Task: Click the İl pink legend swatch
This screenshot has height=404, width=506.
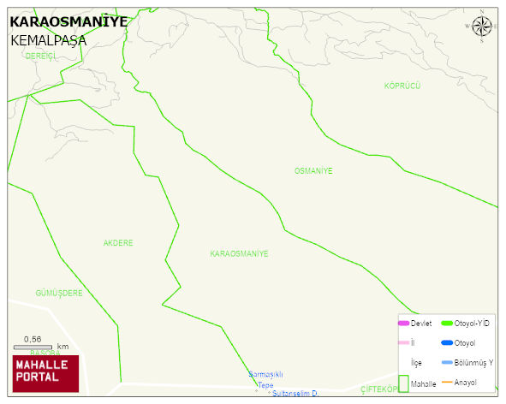Action: [404, 342]
